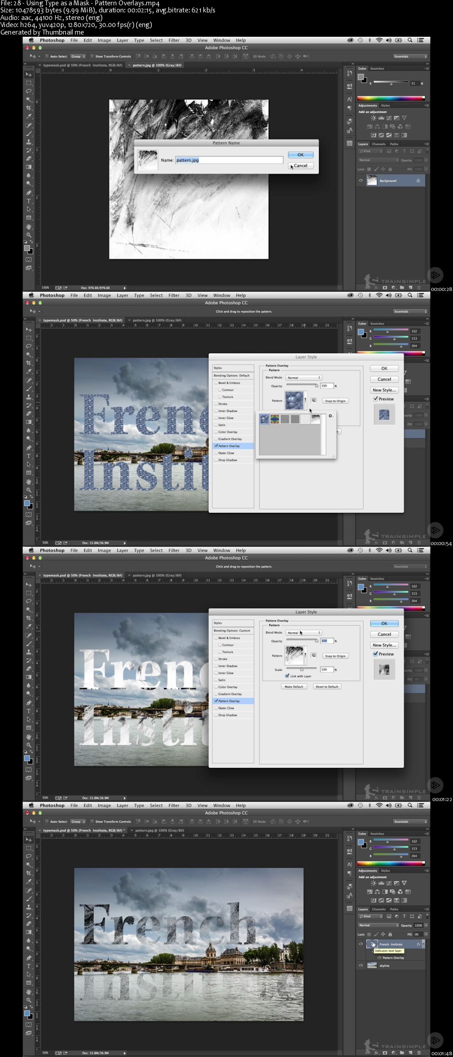Select the Brush tool in the 00:00:54 frame
Viewport: 453px width, 1057px height.
click(29, 388)
